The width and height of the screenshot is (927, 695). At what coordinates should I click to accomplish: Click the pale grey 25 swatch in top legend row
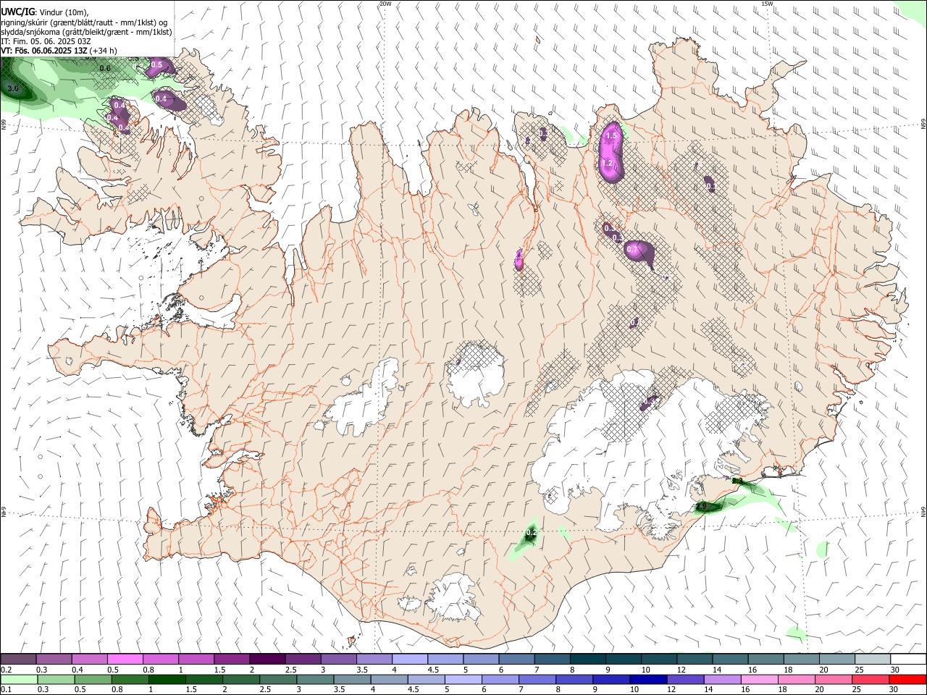(x=873, y=659)
